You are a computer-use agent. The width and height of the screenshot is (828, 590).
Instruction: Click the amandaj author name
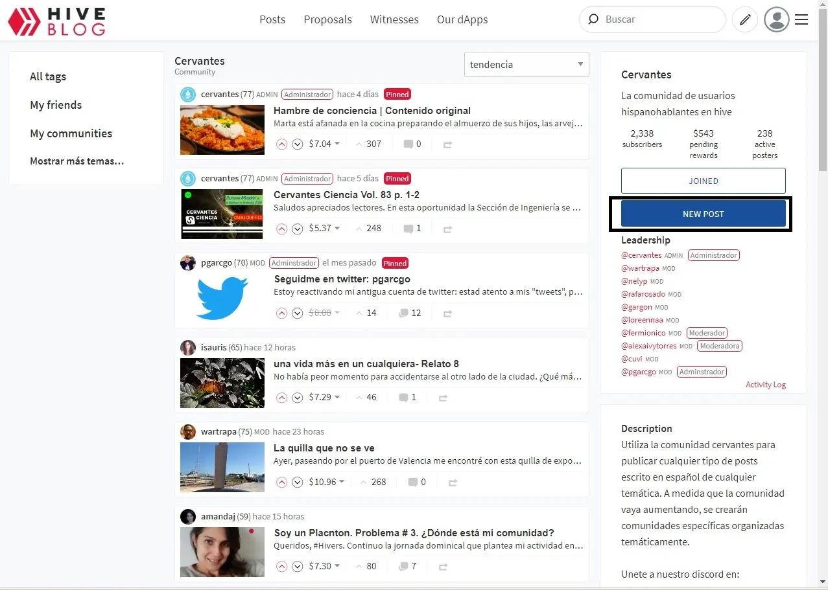[x=218, y=516]
